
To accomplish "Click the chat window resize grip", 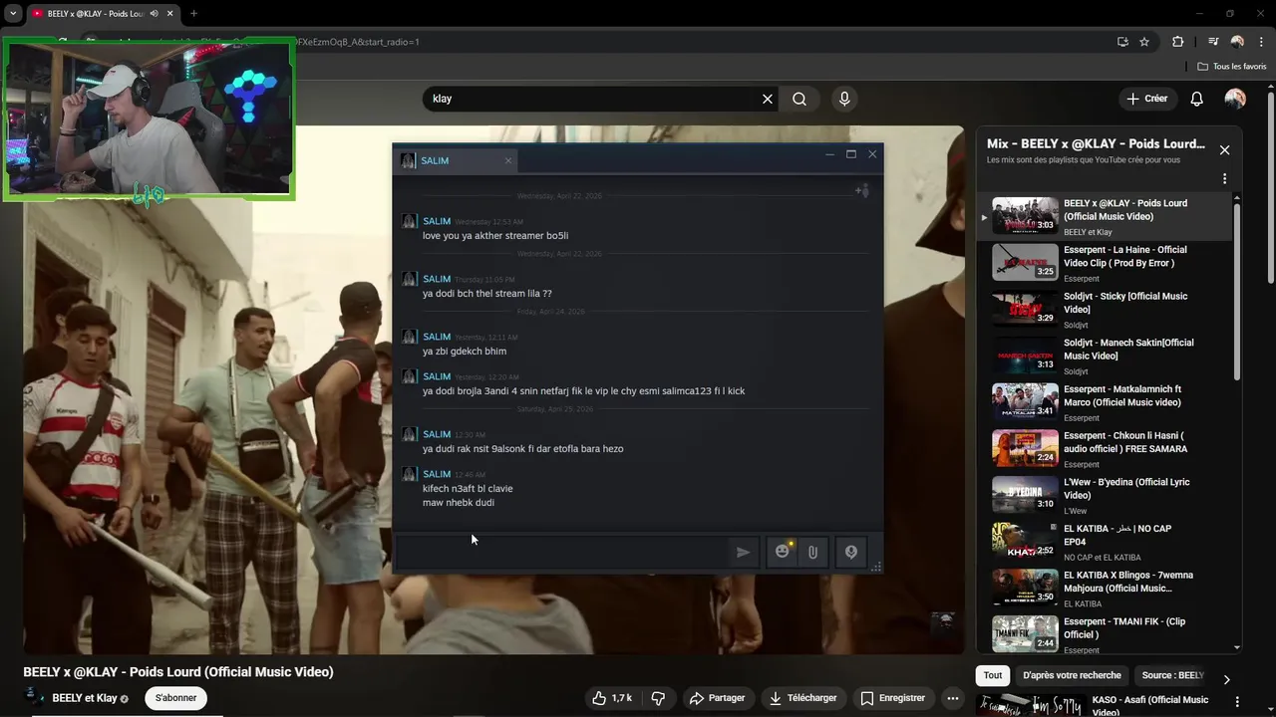I will pyautogui.click(x=876, y=567).
